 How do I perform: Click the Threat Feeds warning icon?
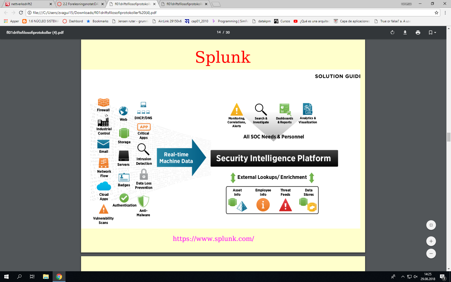[x=285, y=205]
